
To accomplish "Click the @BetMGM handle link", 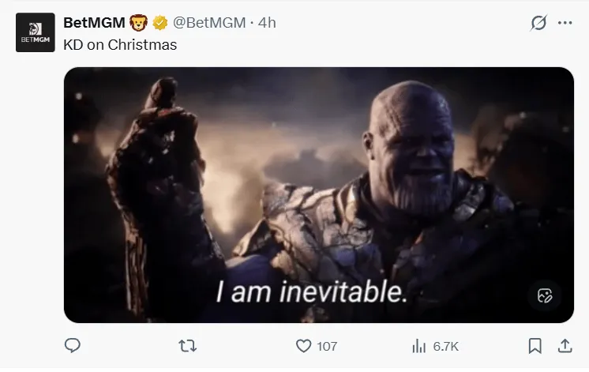I will [x=208, y=23].
